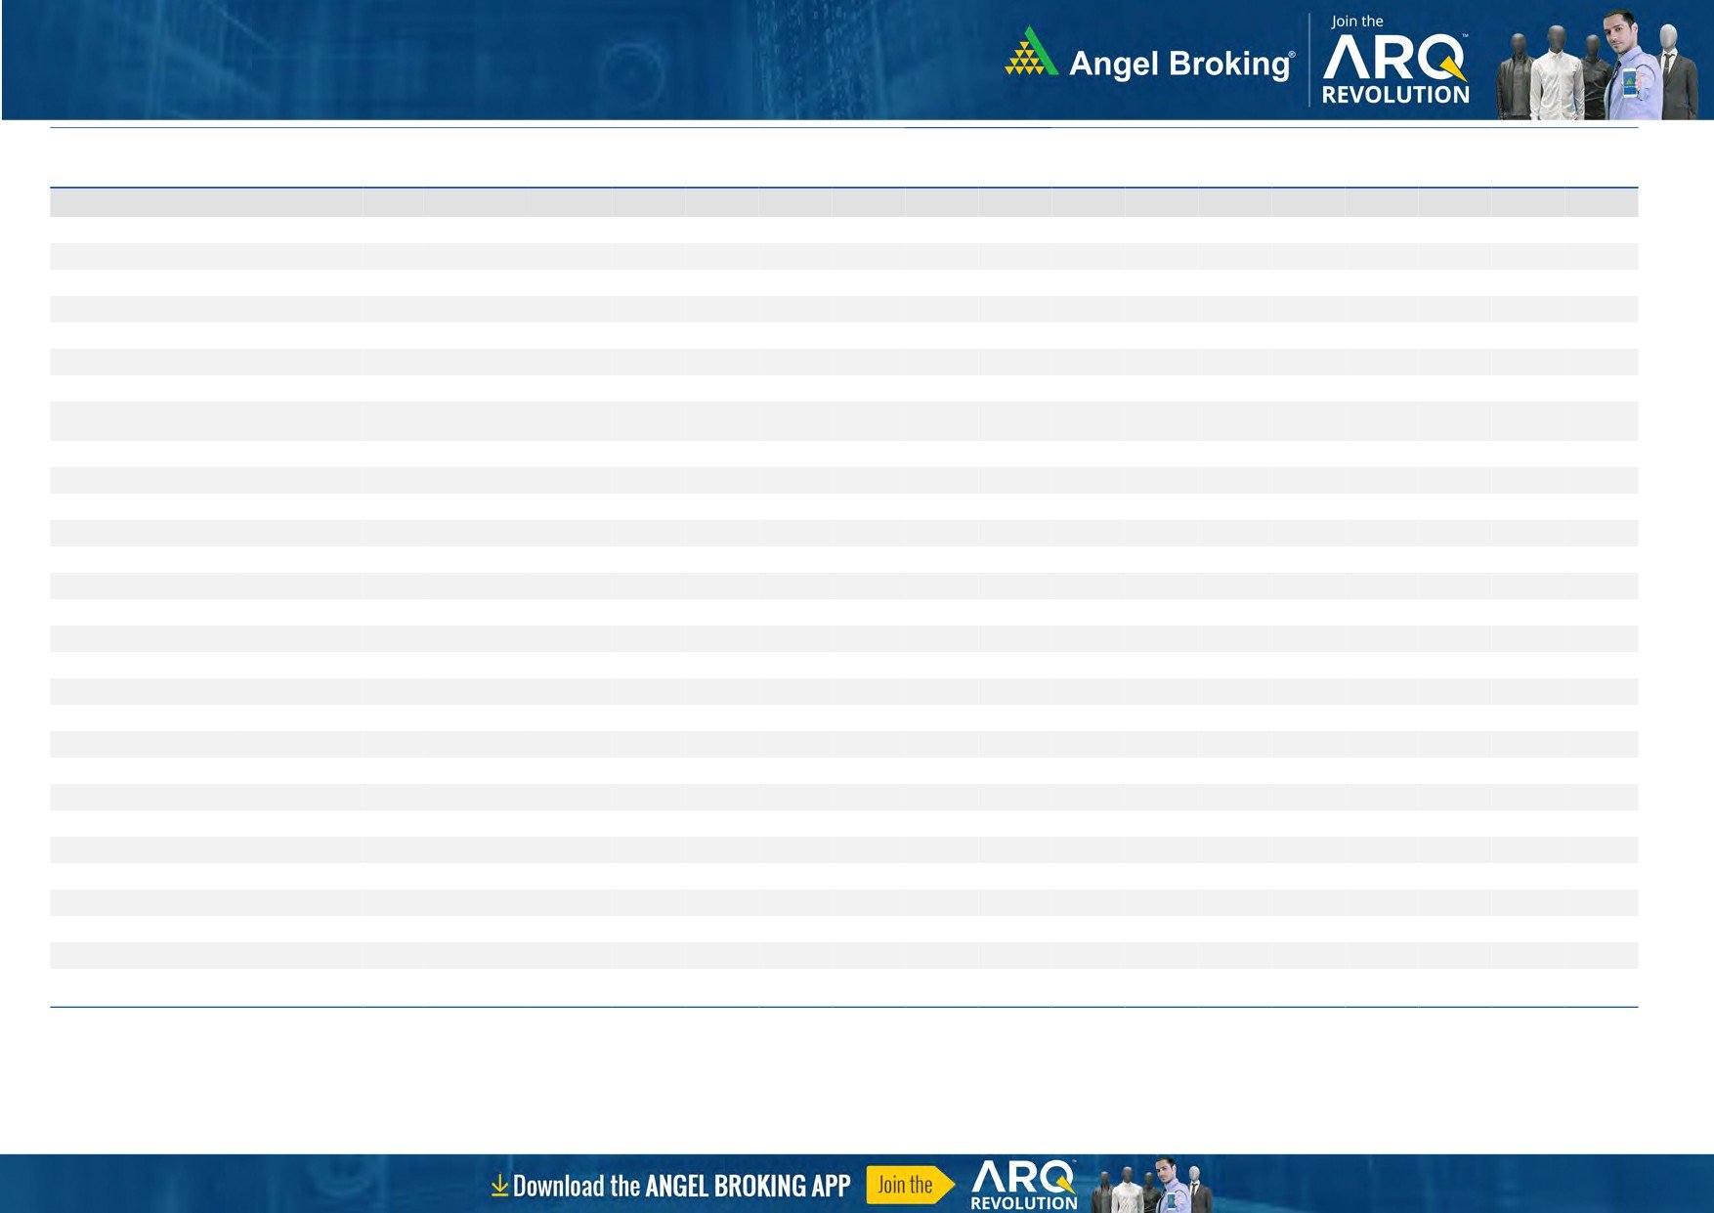Click the phone held by man in header
Screen dimensions: 1714x1213
point(1629,81)
